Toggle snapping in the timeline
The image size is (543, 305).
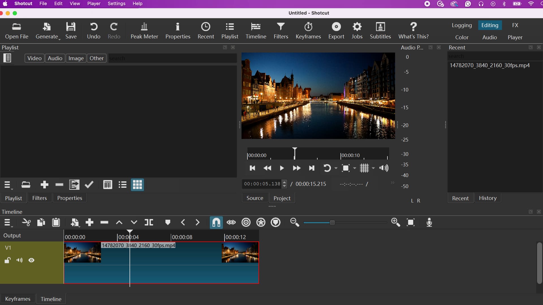[216, 223]
